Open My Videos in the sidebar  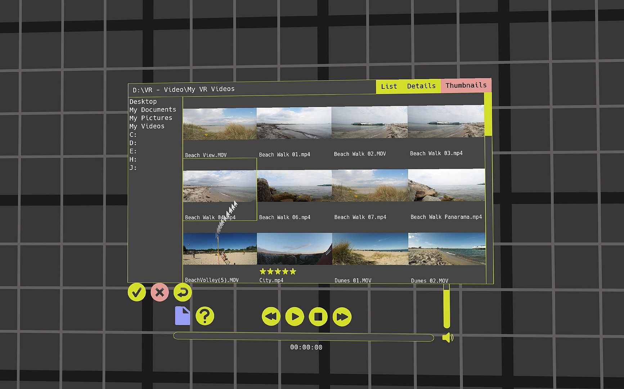click(147, 126)
